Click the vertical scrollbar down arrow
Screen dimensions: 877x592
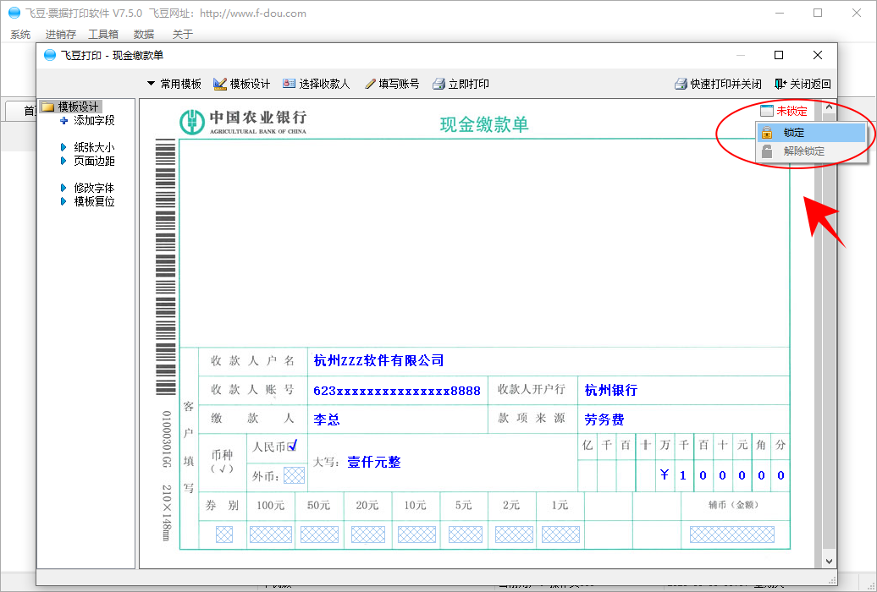pyautogui.click(x=828, y=561)
